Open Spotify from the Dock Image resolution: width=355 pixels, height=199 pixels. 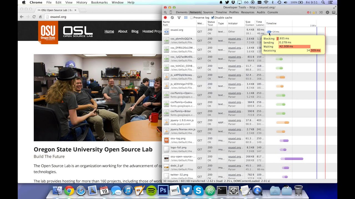tap(151, 190)
